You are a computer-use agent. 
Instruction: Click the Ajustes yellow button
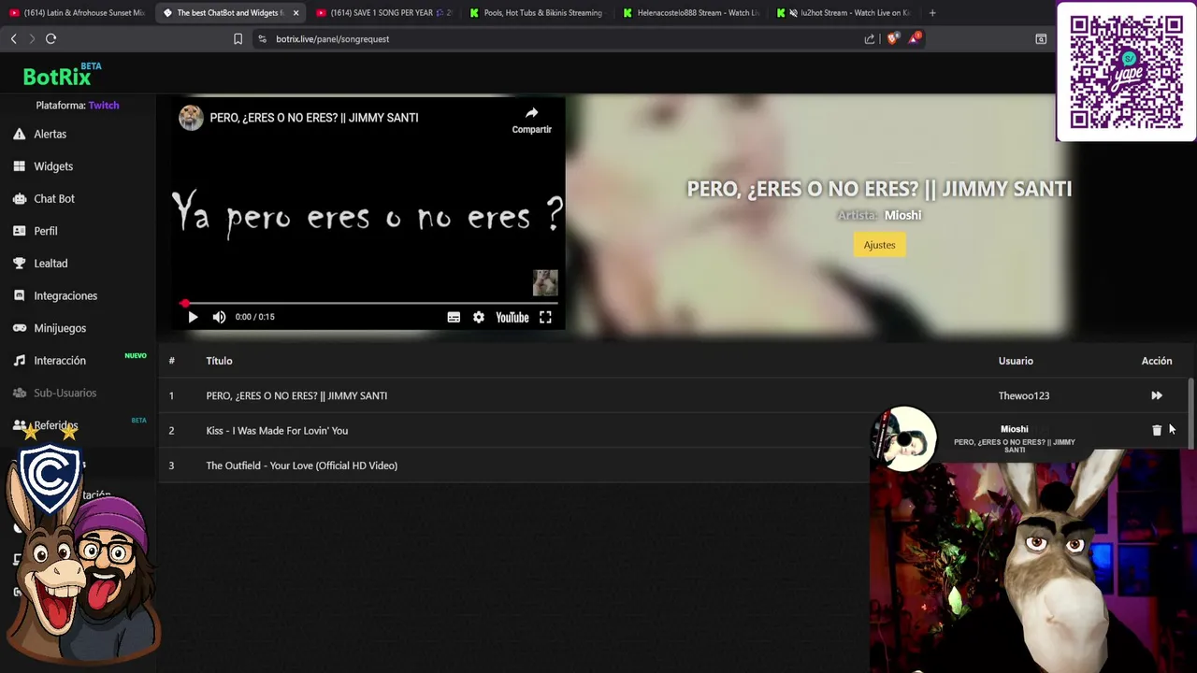point(879,245)
